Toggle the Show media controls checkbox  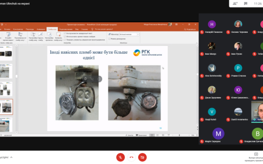coord(65,40)
